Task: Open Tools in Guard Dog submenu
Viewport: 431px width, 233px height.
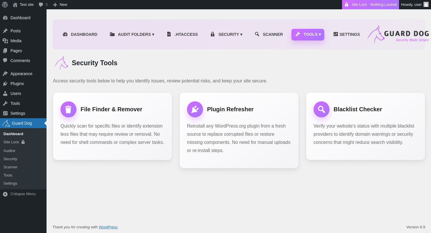Action: tap(23, 175)
